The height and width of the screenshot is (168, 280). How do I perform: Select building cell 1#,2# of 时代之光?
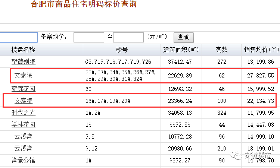(93, 113)
